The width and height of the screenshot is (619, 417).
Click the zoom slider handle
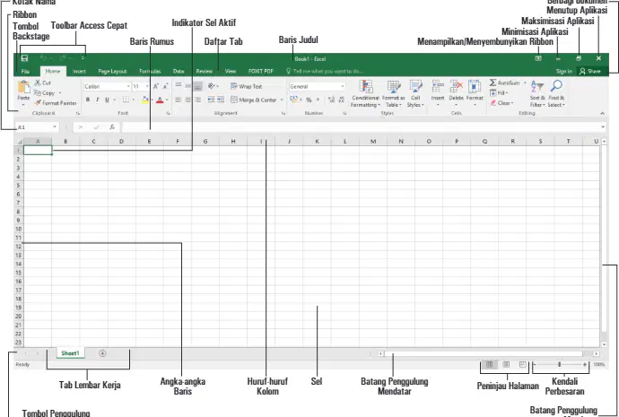(560, 364)
